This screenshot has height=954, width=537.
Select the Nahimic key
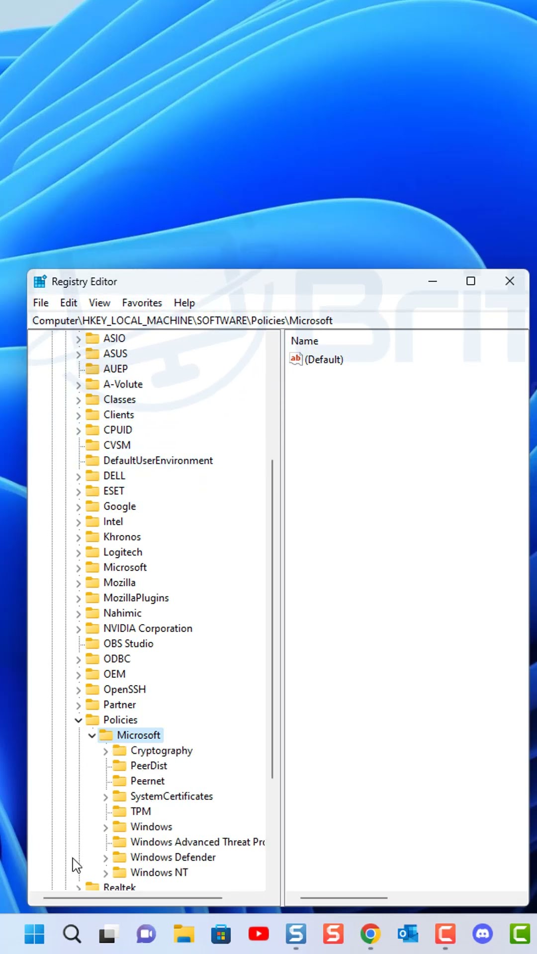122,613
